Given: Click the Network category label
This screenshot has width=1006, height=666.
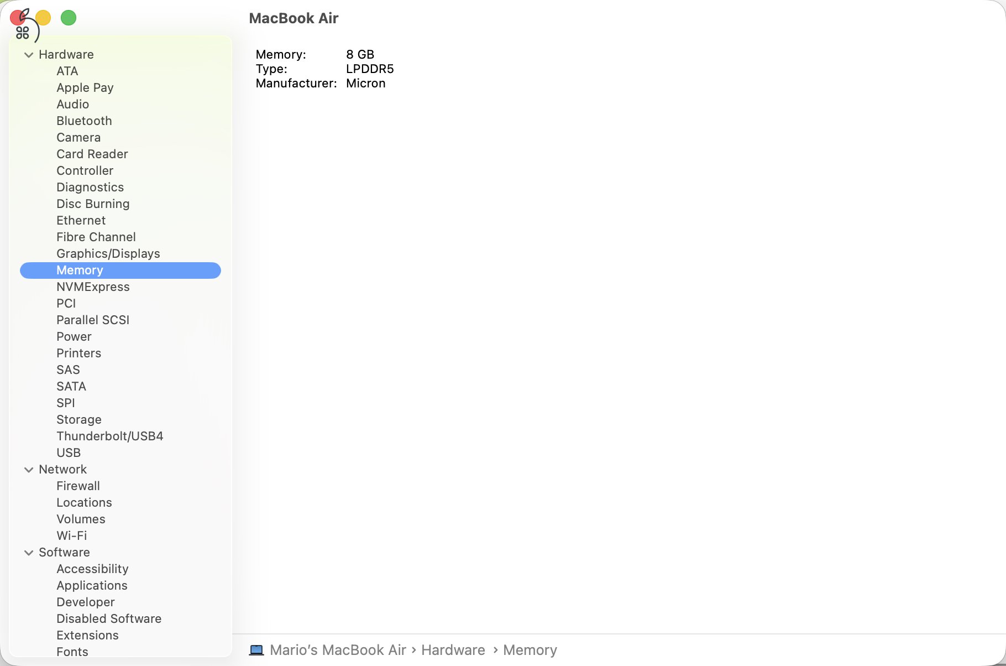Looking at the screenshot, I should click(62, 470).
